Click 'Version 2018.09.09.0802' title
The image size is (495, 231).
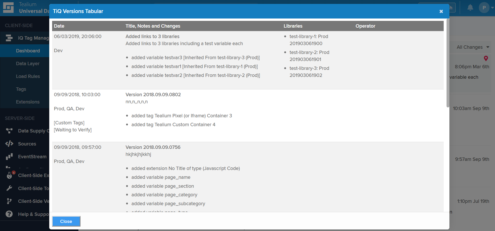pos(153,95)
